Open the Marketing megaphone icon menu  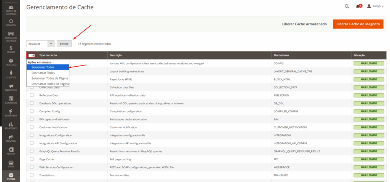(x=11, y=88)
